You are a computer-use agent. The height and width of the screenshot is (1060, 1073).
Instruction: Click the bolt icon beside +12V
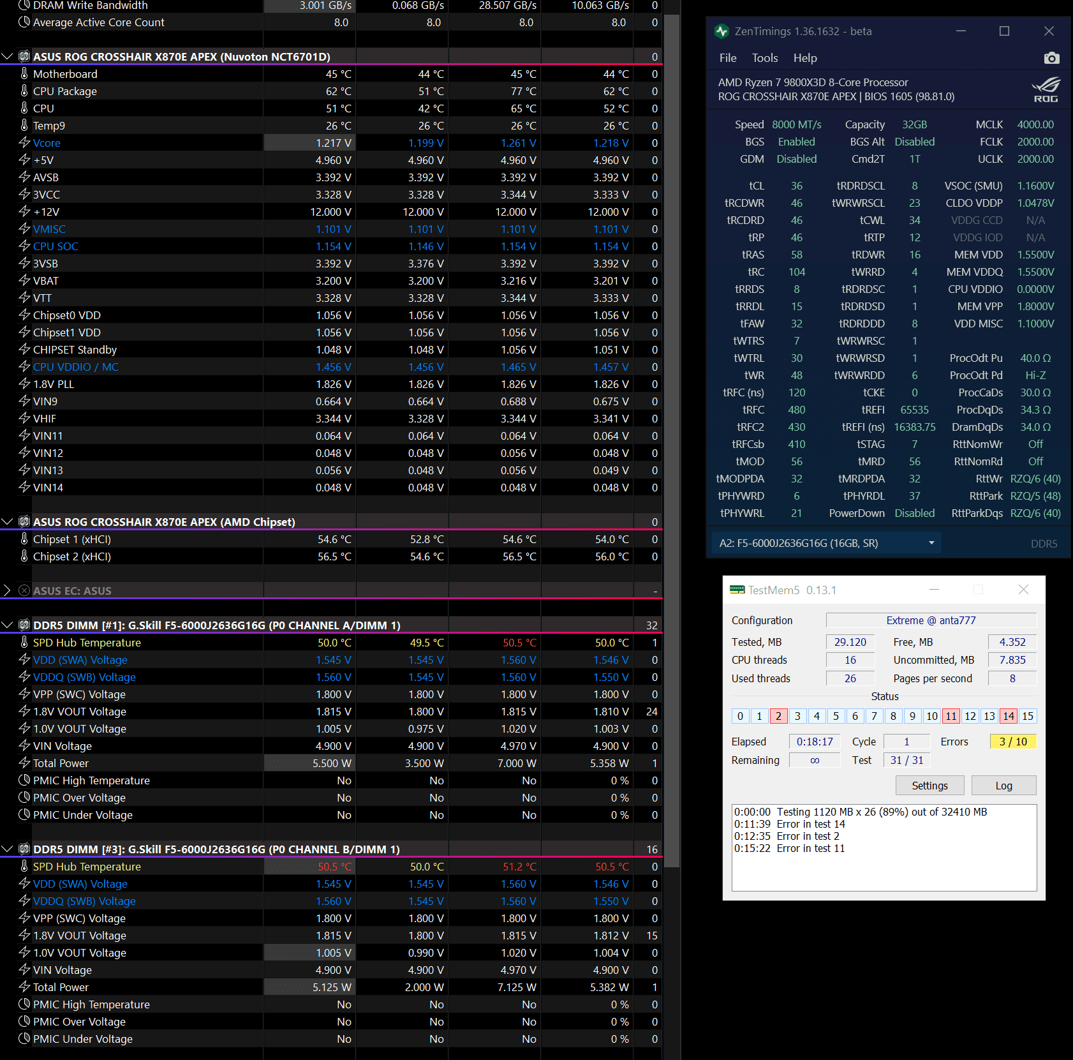24,212
